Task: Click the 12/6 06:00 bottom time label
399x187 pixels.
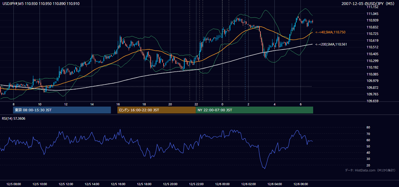Action: [x=300, y=184]
